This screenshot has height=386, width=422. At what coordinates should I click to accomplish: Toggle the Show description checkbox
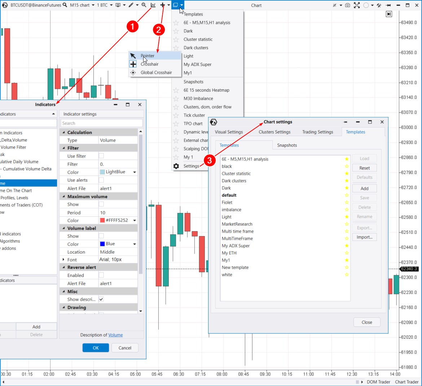coord(101,299)
